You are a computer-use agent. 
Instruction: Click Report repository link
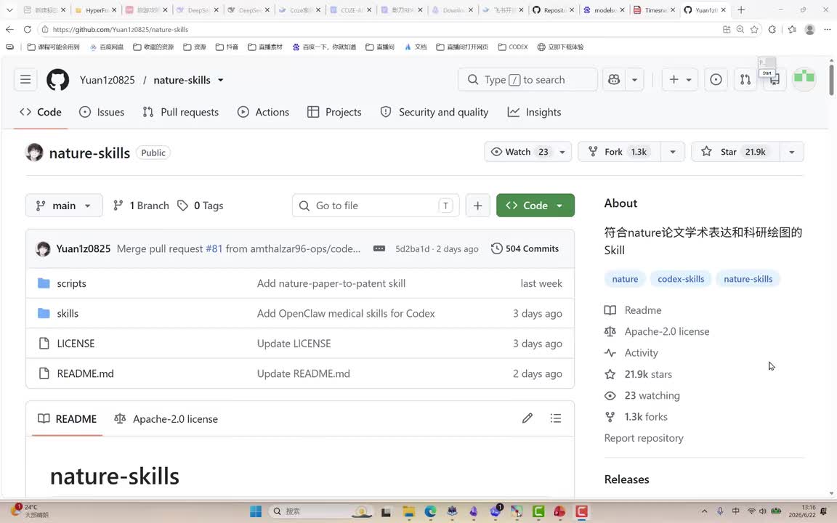(x=644, y=438)
